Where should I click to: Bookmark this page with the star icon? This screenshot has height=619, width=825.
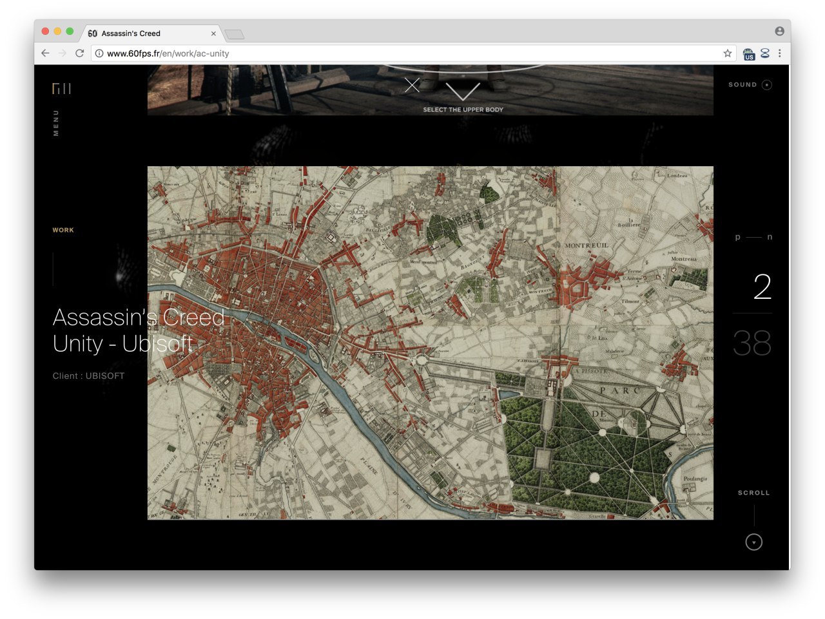click(728, 53)
